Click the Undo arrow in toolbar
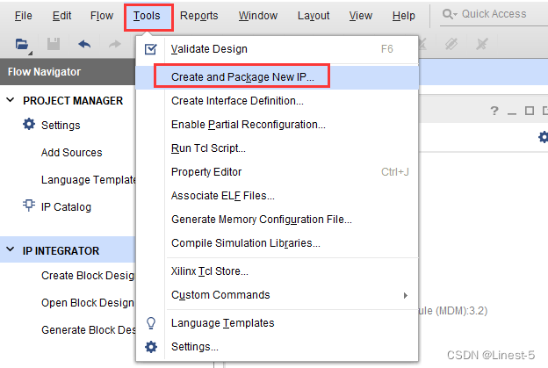Image resolution: width=548 pixels, height=368 pixels. (84, 44)
